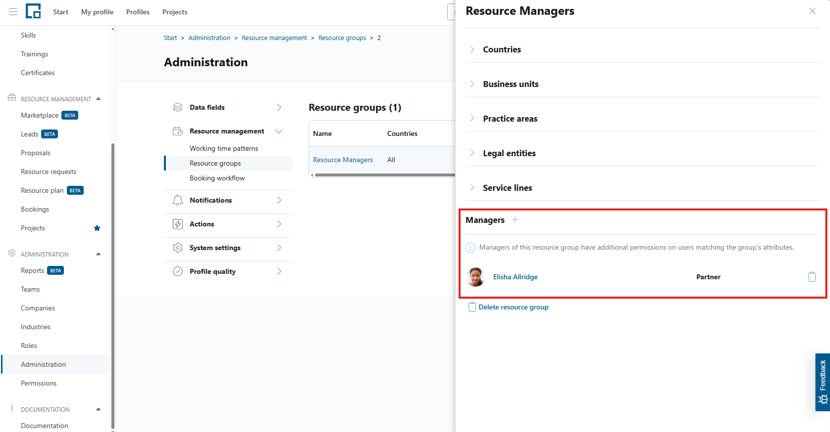Screen dimensions: 830x432
Task: Click the Actions lightning icon
Action: point(178,224)
